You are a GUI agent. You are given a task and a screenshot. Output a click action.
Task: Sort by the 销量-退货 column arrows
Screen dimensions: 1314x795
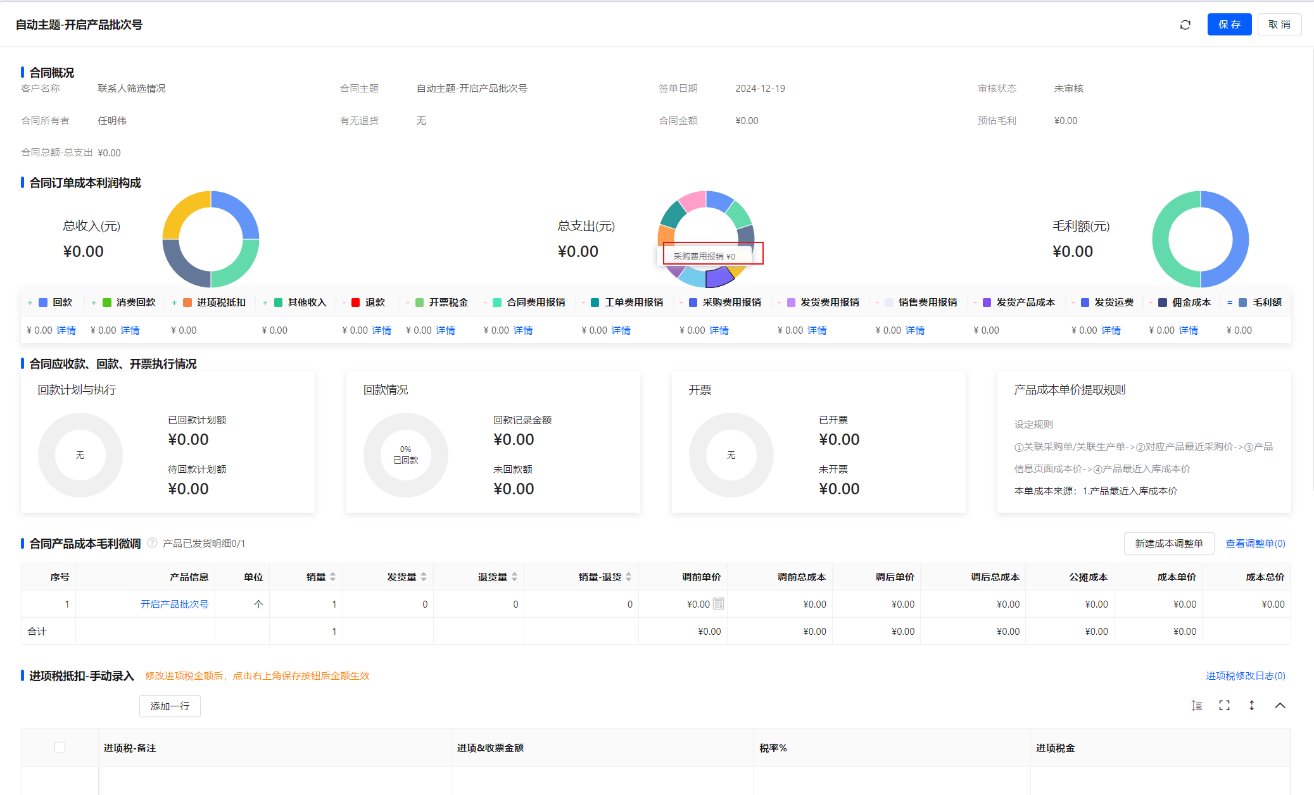(x=628, y=577)
